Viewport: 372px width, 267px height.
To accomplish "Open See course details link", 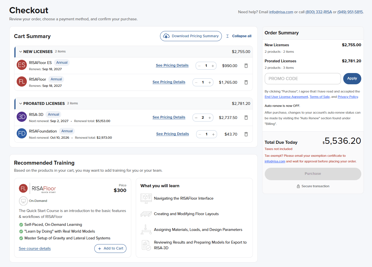I will [x=35, y=249].
